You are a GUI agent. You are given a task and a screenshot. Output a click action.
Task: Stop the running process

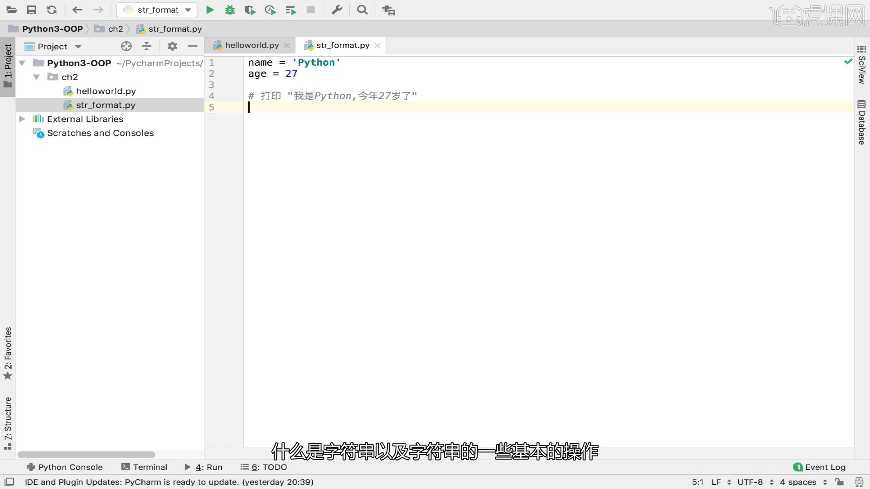[x=310, y=10]
